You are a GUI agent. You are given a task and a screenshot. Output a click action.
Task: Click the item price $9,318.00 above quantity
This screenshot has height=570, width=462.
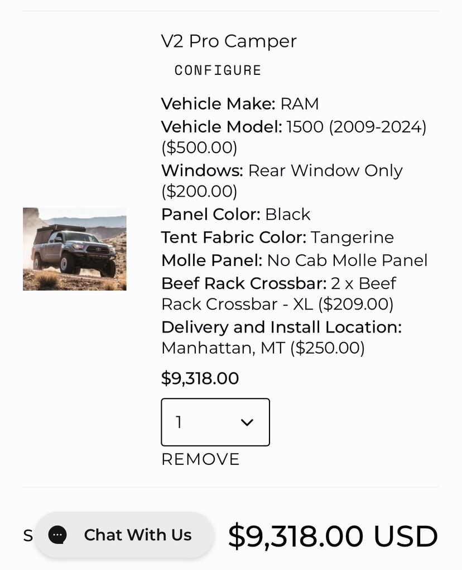click(200, 378)
